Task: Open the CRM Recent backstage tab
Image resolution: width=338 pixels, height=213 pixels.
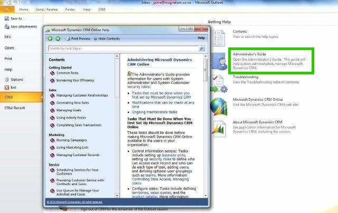Action: [15, 108]
